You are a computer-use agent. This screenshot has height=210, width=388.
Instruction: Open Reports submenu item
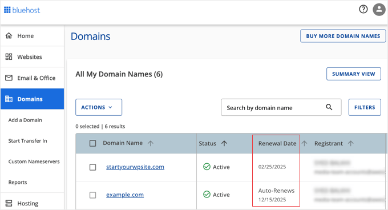tap(18, 182)
